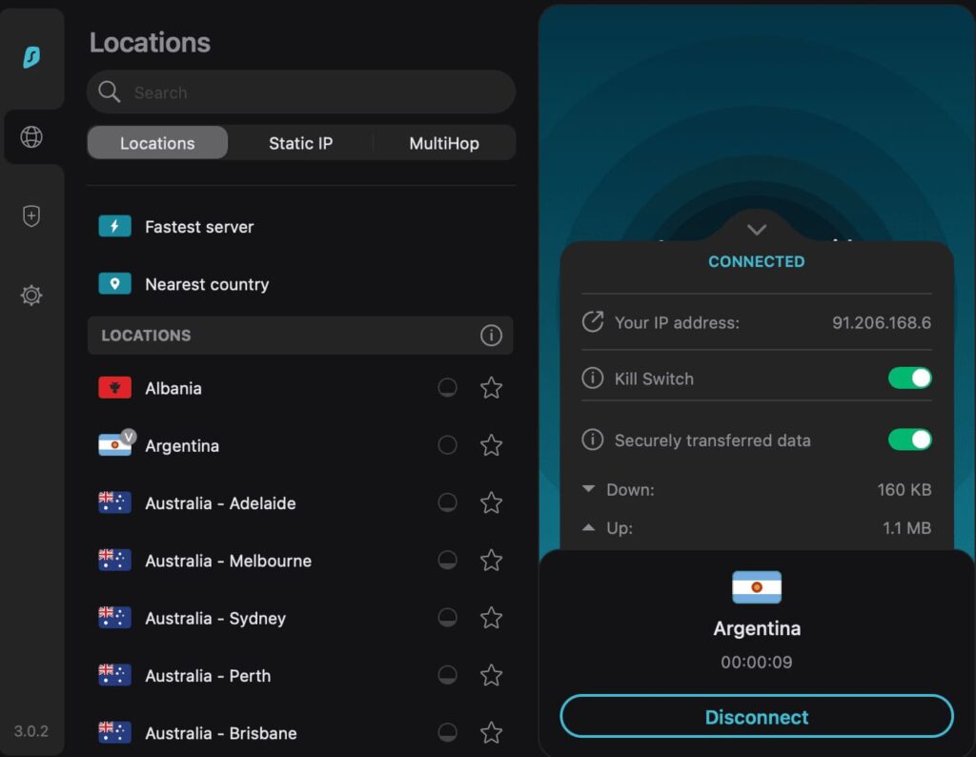Open the Kill Switch info icon

tap(593, 378)
